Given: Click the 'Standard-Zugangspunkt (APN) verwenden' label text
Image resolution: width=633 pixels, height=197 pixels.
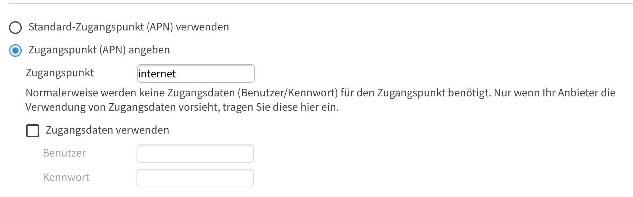Looking at the screenshot, I should (129, 27).
